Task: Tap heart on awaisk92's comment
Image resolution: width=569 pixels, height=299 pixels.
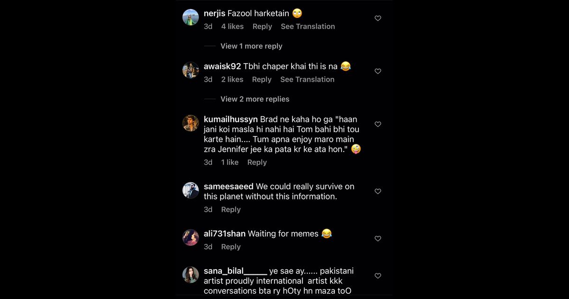Action: tap(378, 71)
